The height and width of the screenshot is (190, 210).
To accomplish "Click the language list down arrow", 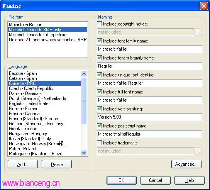I will click(84, 153).
